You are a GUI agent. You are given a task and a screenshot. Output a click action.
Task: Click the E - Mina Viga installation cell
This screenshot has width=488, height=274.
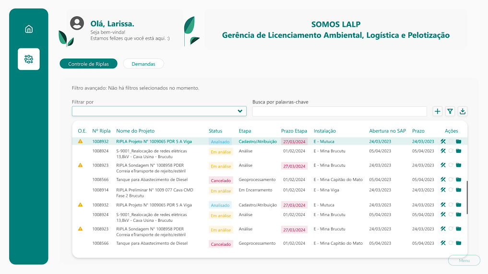[x=326, y=190]
